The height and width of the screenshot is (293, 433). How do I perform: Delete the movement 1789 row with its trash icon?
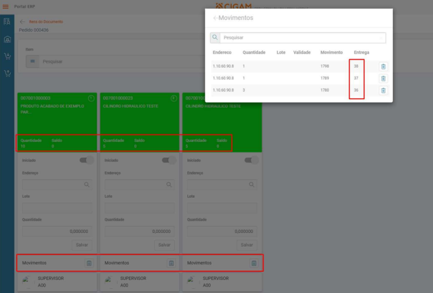[x=383, y=79]
